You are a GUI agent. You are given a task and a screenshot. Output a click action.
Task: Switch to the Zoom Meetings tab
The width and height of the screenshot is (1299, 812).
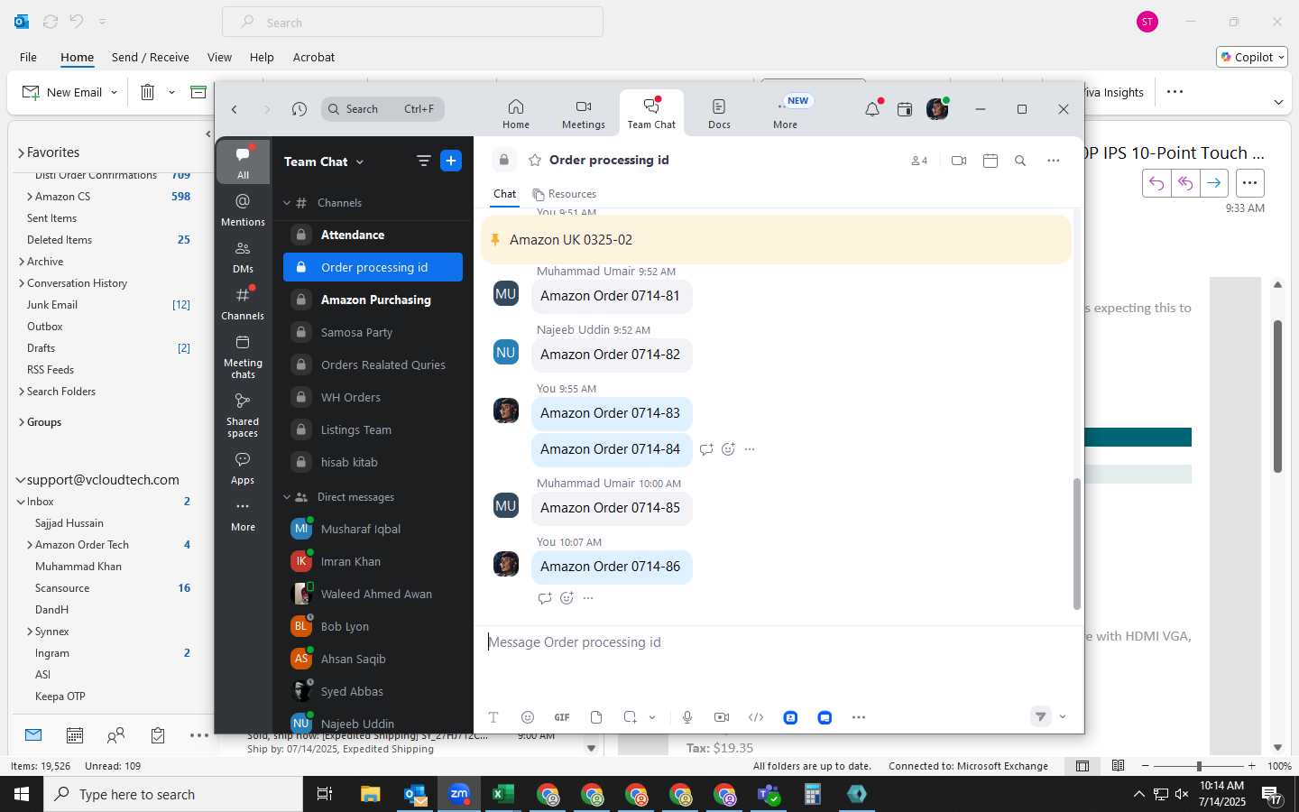584,114
